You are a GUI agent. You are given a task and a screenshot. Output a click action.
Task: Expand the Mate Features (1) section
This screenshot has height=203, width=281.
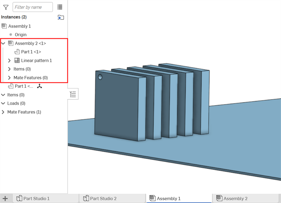click(3, 112)
